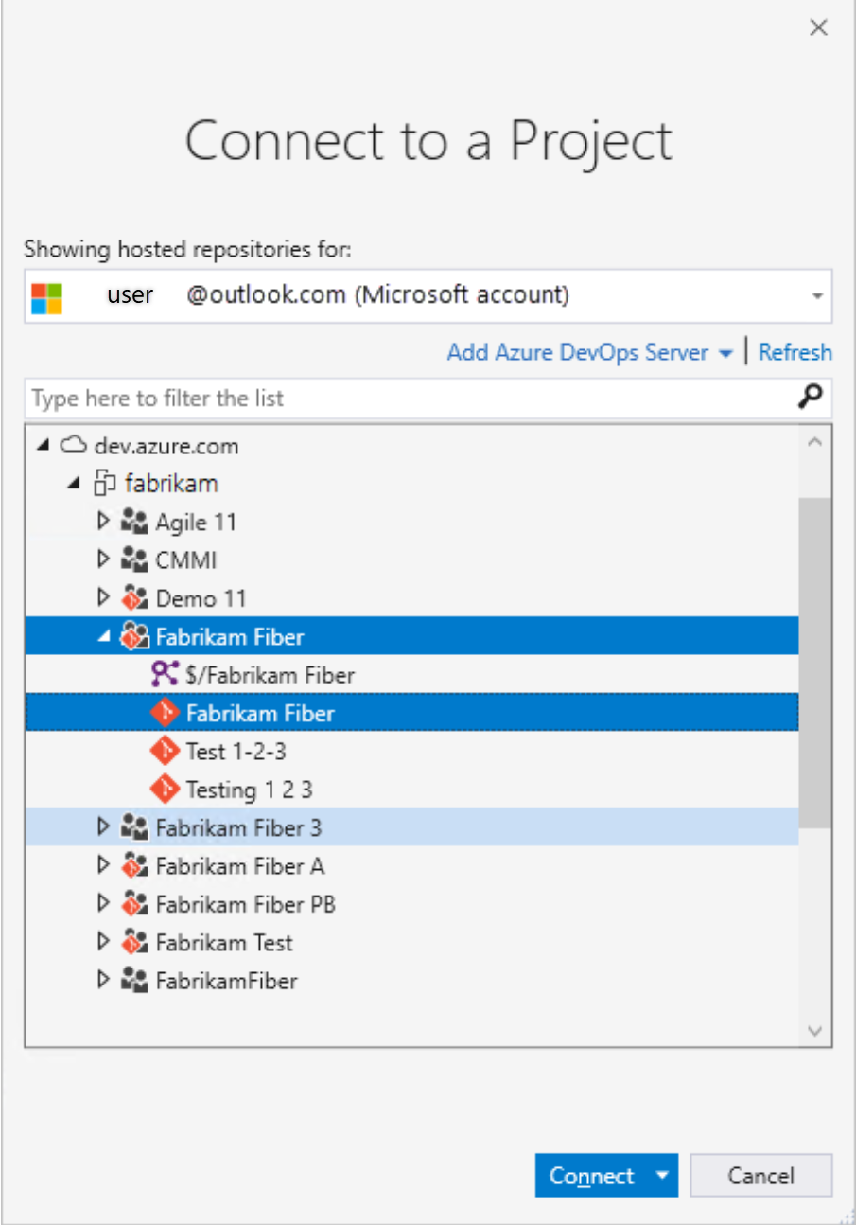Open the Microsoft account selector dropdown
The height and width of the screenshot is (1225, 856).
(x=817, y=295)
